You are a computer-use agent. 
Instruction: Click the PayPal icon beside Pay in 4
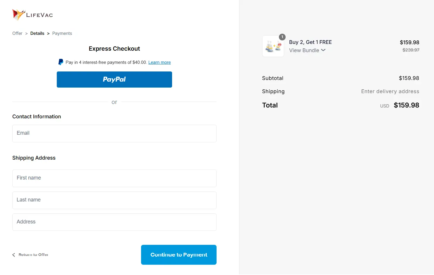coord(61,62)
